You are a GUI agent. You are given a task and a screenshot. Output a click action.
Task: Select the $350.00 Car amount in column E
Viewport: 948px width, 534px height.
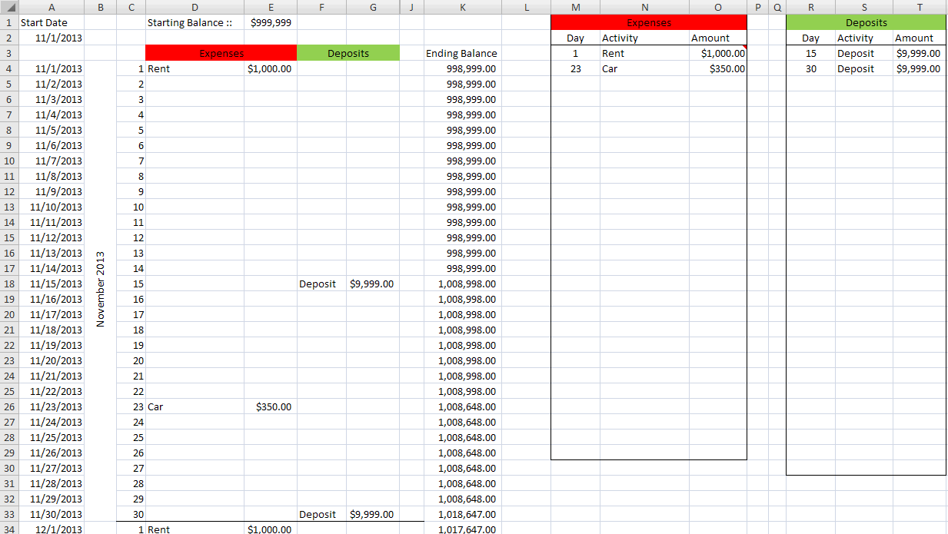[x=271, y=406]
